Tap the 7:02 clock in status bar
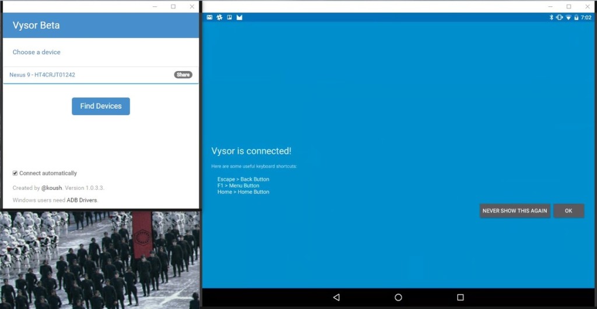The image size is (597, 309). [x=587, y=17]
